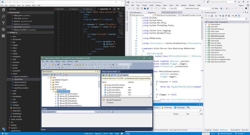Open Connect dropdown in SSMS Object Explorer
The width and height of the screenshot is (250, 135).
pos(46,75)
